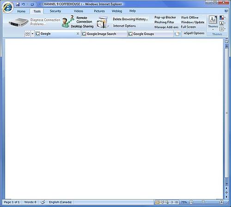Click Diagnose Connection Problems
The height and width of the screenshot is (207, 231).
pos(45,22)
